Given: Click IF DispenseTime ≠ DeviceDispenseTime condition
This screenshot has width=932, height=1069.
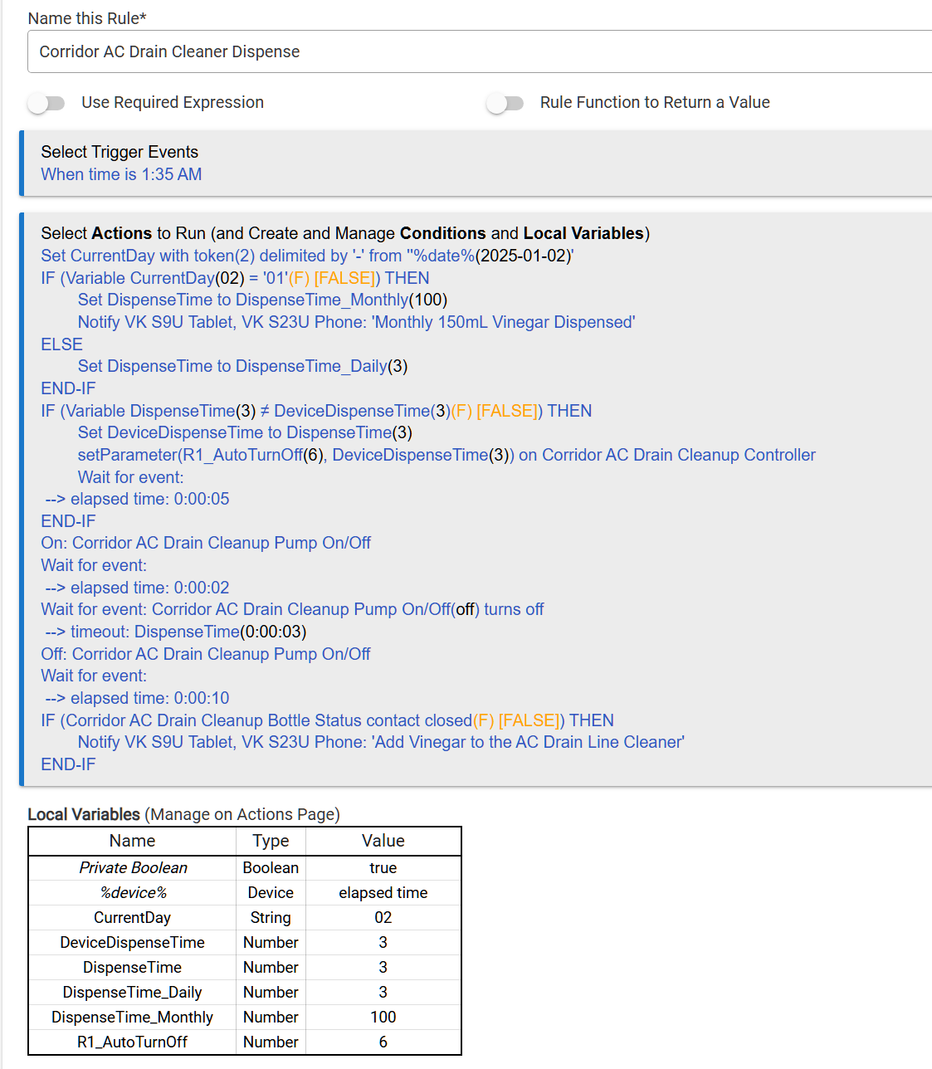Looking at the screenshot, I should coord(316,411).
